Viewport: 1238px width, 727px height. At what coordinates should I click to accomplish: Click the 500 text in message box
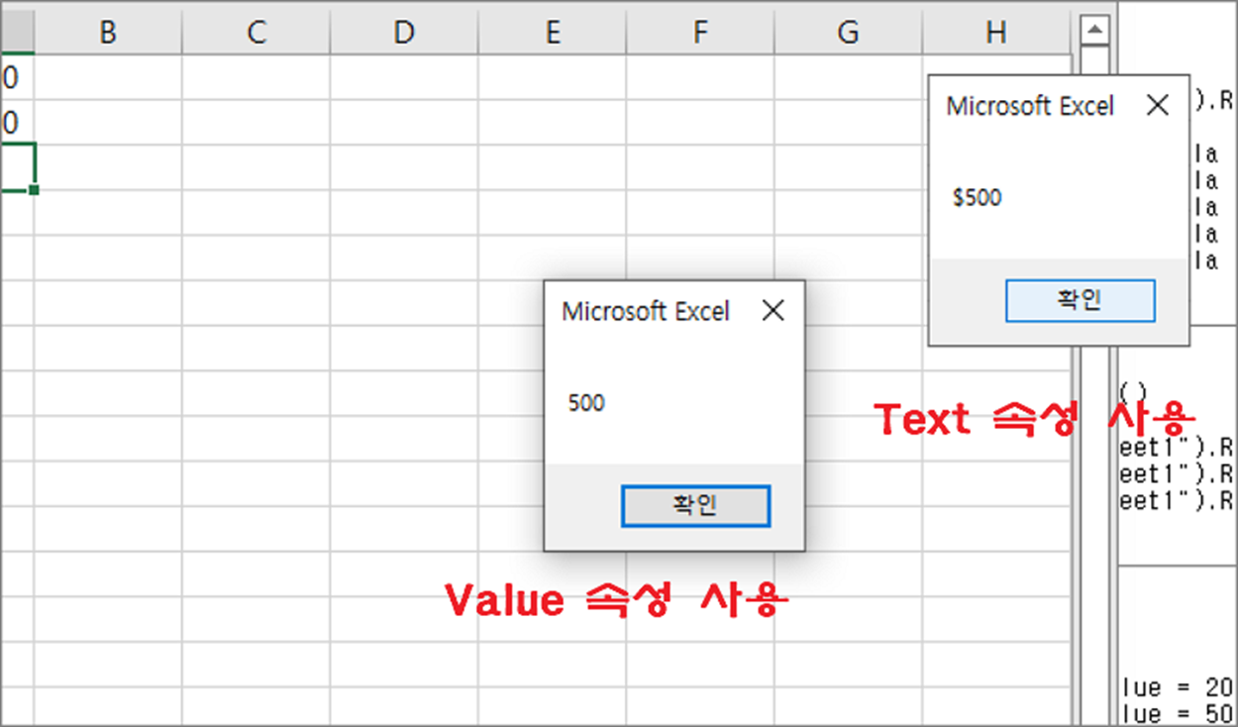(x=586, y=403)
